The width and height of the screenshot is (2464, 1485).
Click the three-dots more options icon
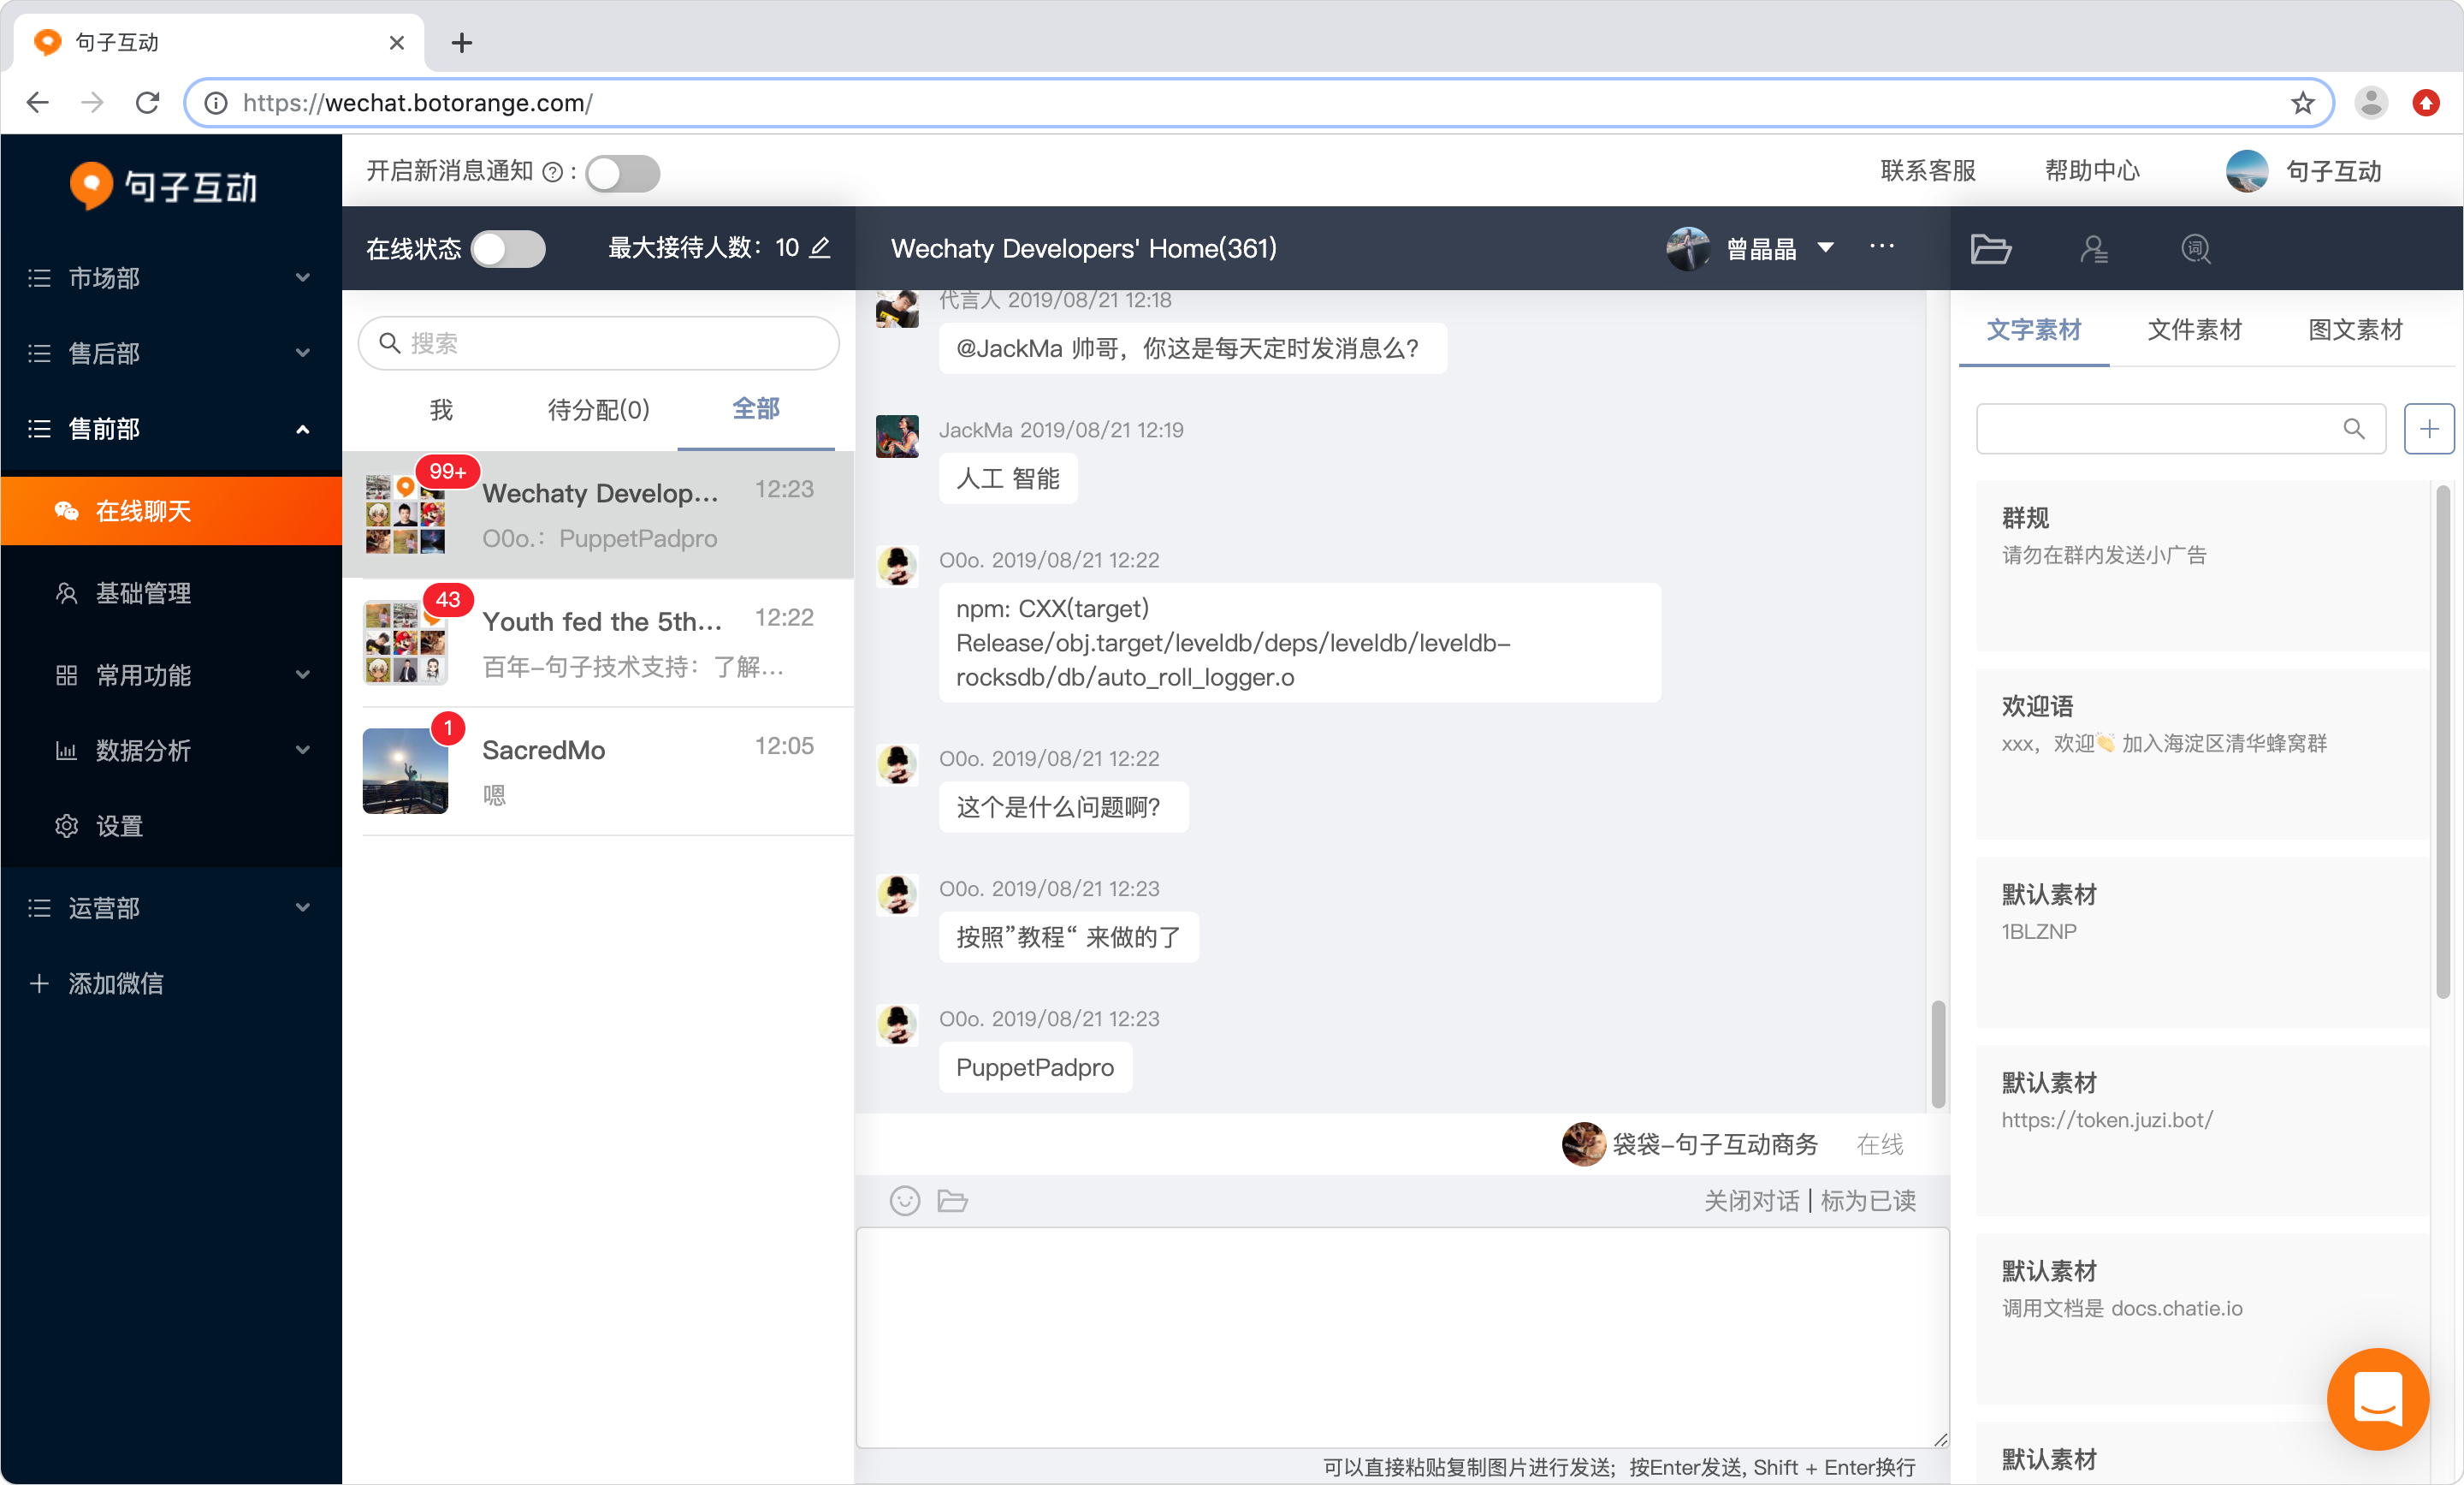(x=1882, y=247)
